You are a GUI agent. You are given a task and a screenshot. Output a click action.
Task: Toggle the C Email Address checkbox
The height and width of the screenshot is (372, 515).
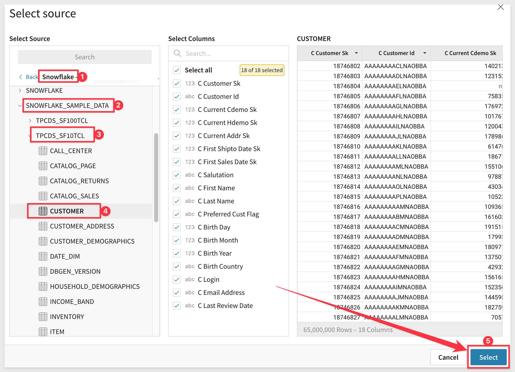[x=177, y=293]
